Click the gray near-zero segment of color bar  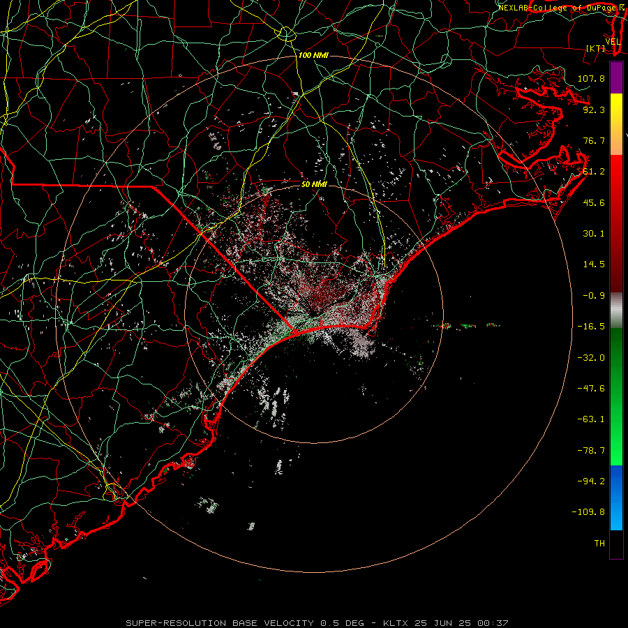pyautogui.click(x=616, y=311)
